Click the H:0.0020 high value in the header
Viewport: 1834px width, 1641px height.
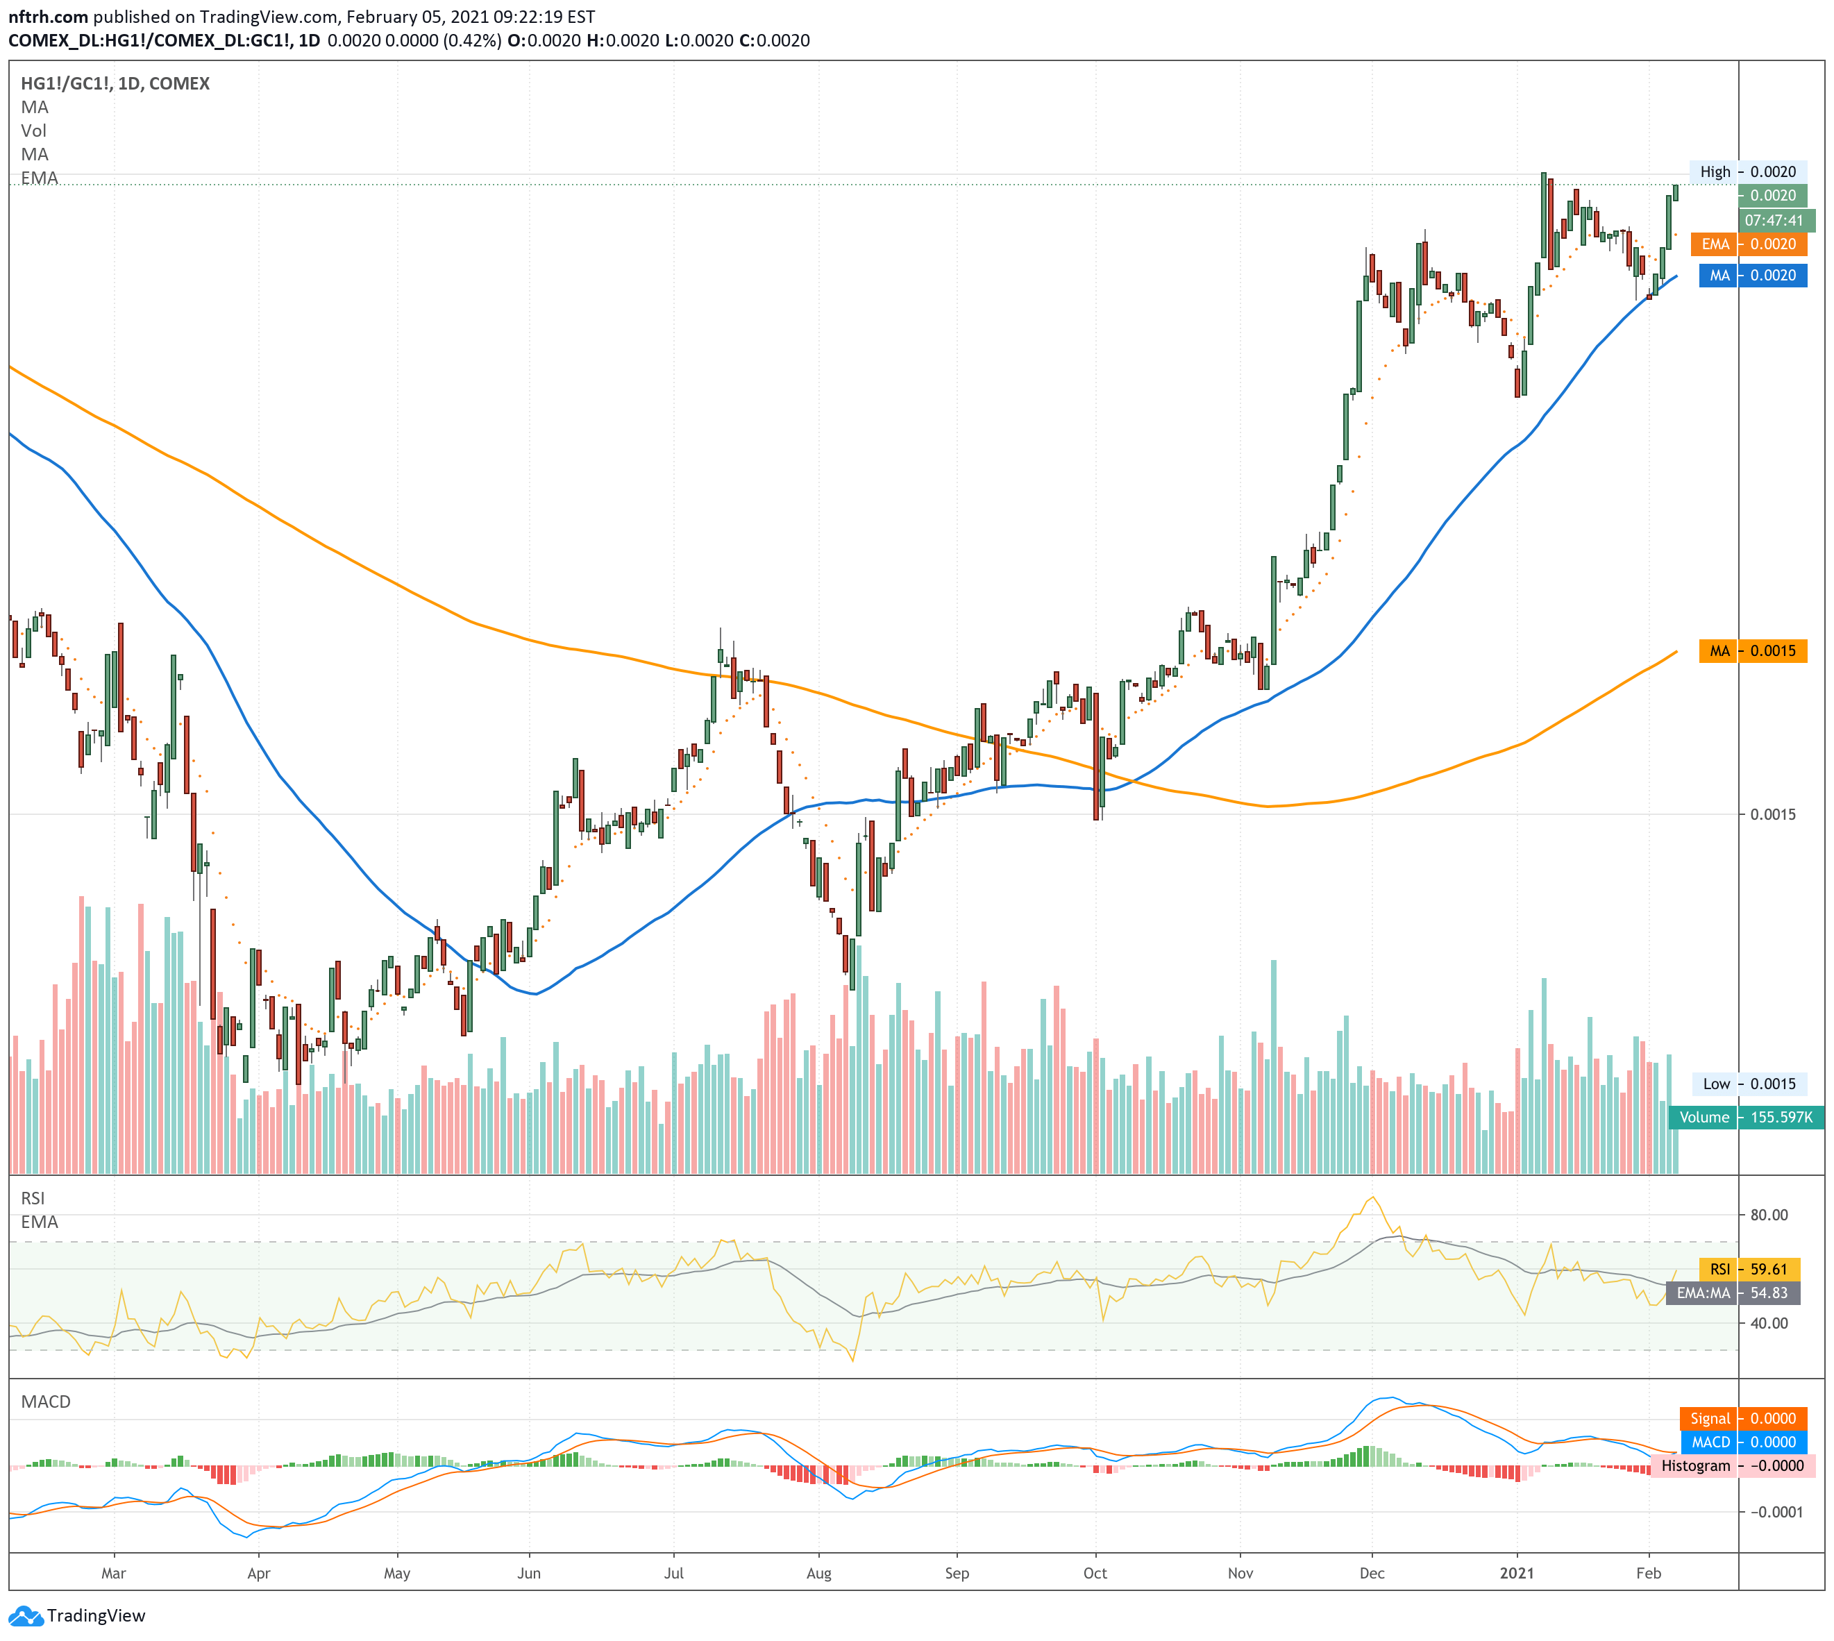(623, 40)
